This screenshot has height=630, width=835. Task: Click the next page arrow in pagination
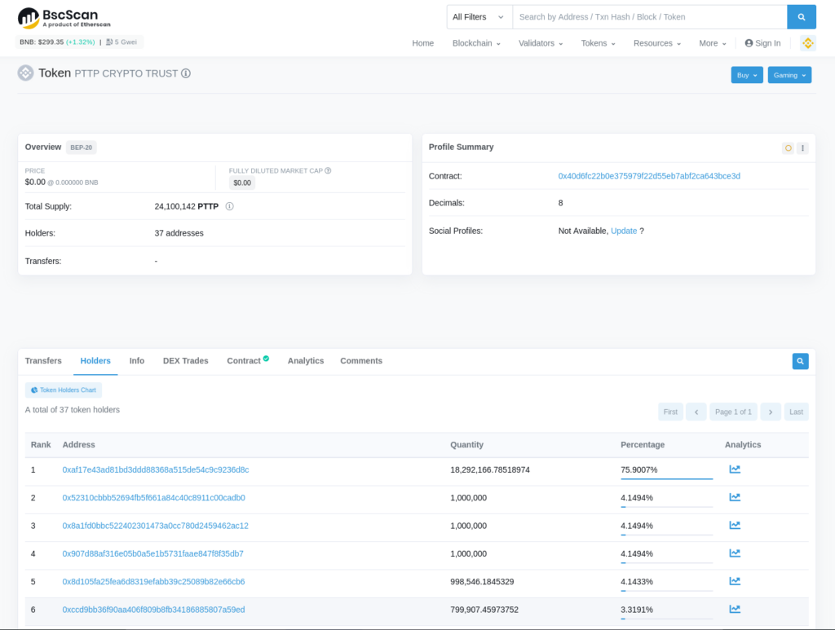(771, 412)
